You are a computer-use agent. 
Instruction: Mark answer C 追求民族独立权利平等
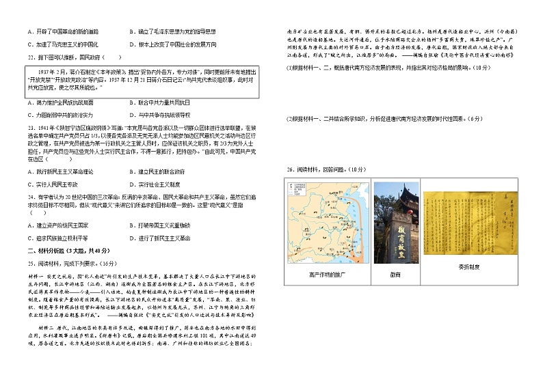[58, 238]
